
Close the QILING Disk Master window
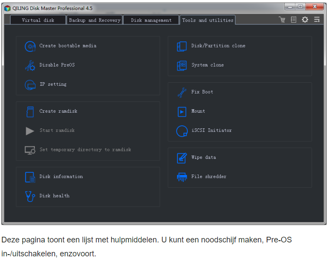315,7
